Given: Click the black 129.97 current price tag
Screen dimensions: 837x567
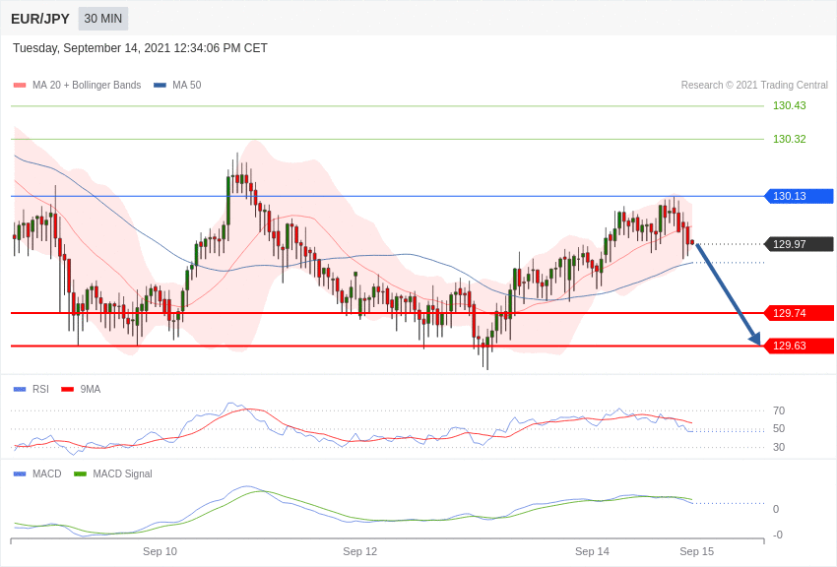Looking at the screenshot, I should click(800, 244).
